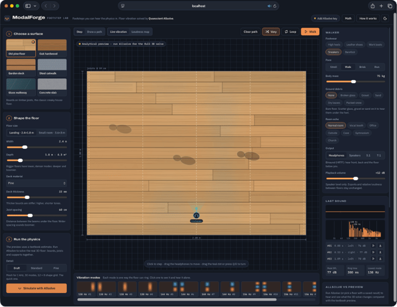Viewport: 397px width, 307px height.
Task: Choose Vocal booth room echo
Action: point(356,126)
